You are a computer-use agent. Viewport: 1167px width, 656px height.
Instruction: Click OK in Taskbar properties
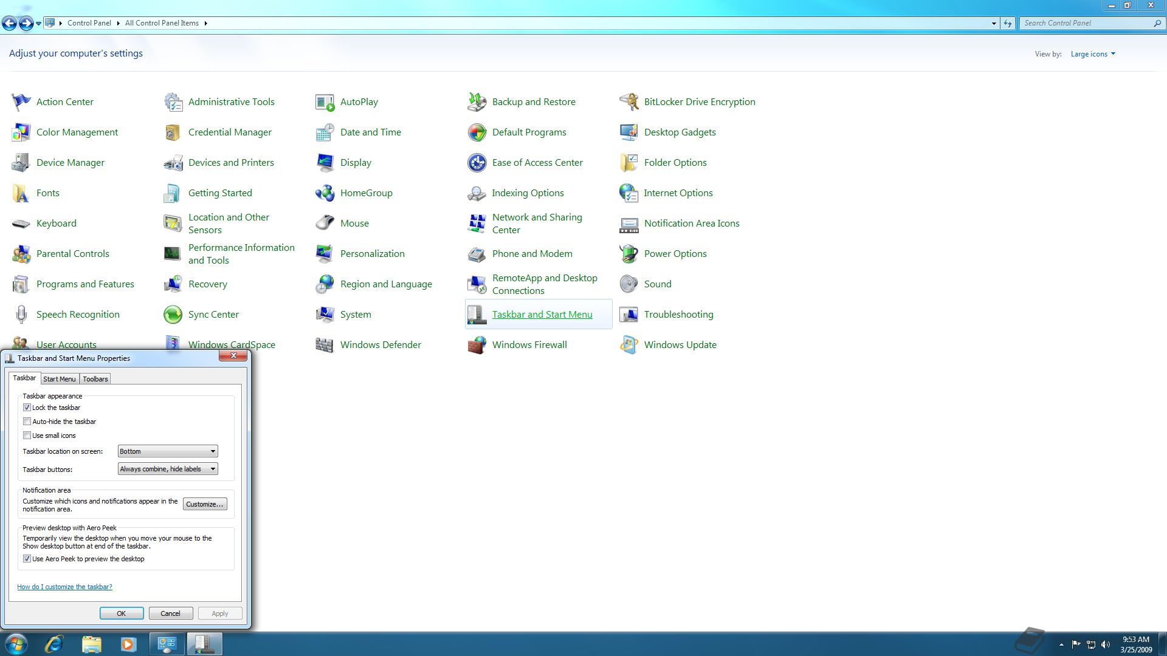pos(122,613)
